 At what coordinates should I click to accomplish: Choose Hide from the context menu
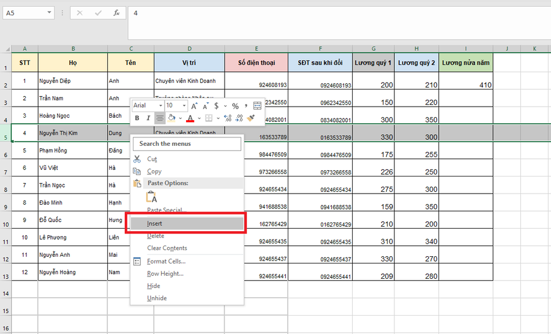[x=187, y=286]
